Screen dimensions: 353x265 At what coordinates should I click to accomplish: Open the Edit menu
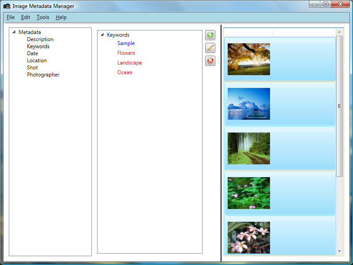point(26,17)
